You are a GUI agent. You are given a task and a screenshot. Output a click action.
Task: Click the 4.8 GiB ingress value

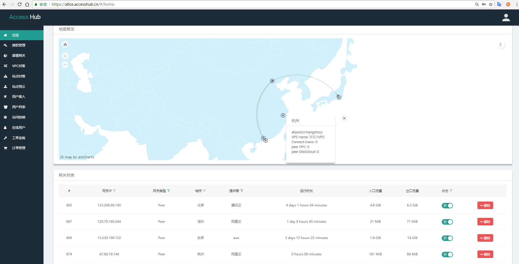[x=375, y=205]
